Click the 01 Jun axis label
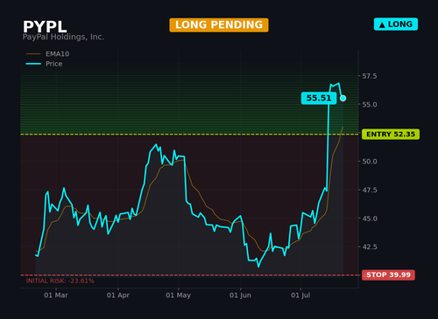 coord(240,295)
